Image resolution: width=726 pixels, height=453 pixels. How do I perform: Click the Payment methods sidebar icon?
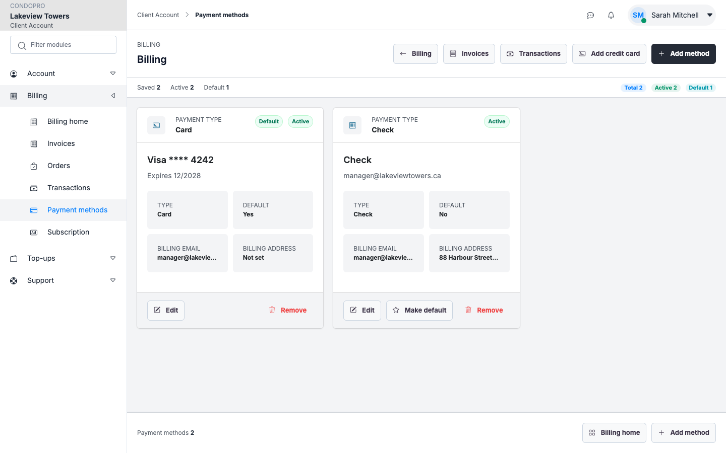(34, 210)
